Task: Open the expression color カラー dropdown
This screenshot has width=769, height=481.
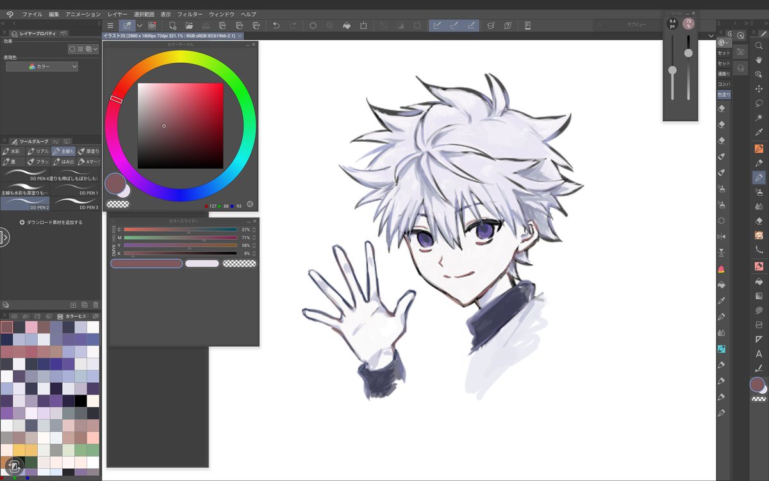Action: pos(42,67)
